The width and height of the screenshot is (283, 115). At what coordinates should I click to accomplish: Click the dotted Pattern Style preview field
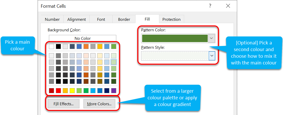(175, 55)
